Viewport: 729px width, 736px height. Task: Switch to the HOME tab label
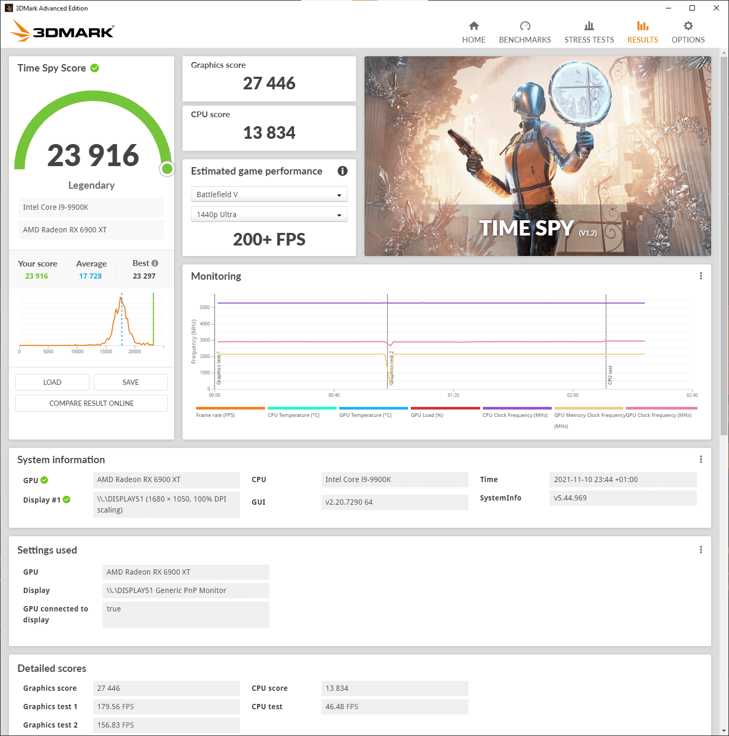[474, 40]
